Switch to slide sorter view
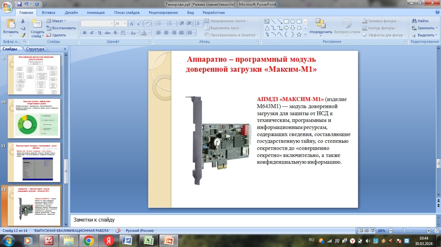The width and height of the screenshot is (441, 247). pos(367,231)
